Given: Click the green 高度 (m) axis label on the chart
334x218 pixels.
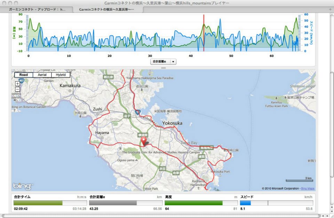Looking at the screenshot, I should coord(14,33).
